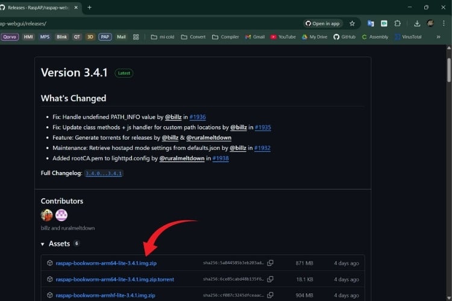Open the browser three-dot menu

point(444,23)
